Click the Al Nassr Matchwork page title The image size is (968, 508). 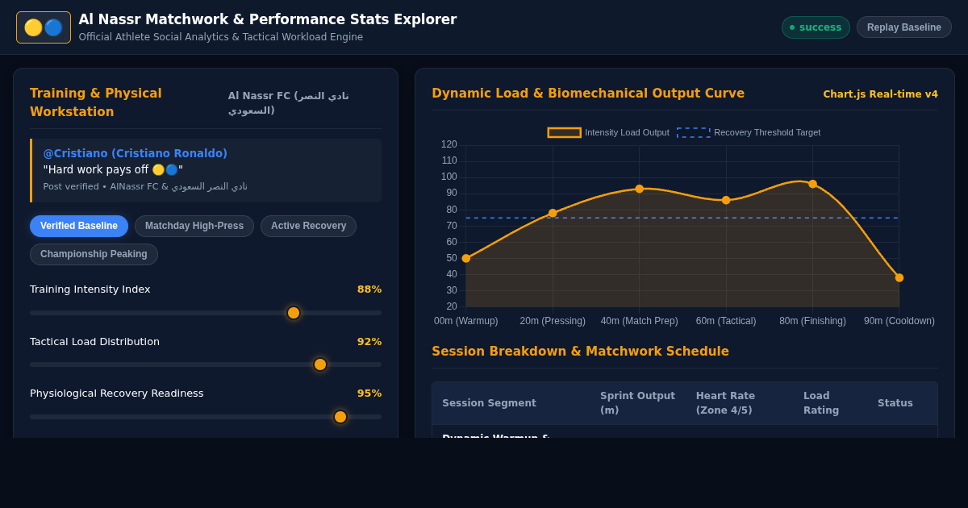pos(268,19)
